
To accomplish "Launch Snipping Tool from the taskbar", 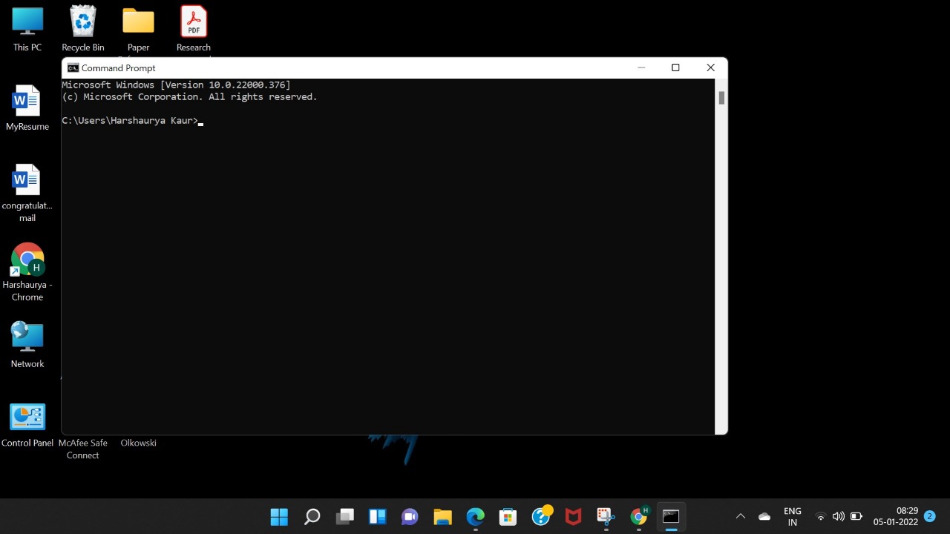I will click(x=605, y=516).
